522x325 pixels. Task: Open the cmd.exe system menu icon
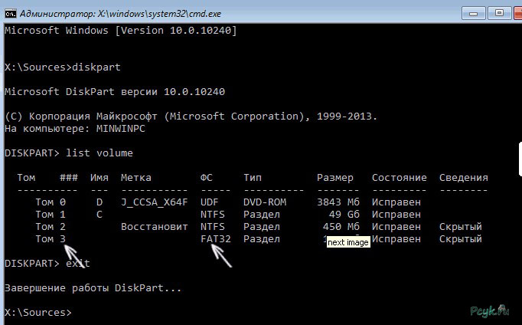[11, 12]
